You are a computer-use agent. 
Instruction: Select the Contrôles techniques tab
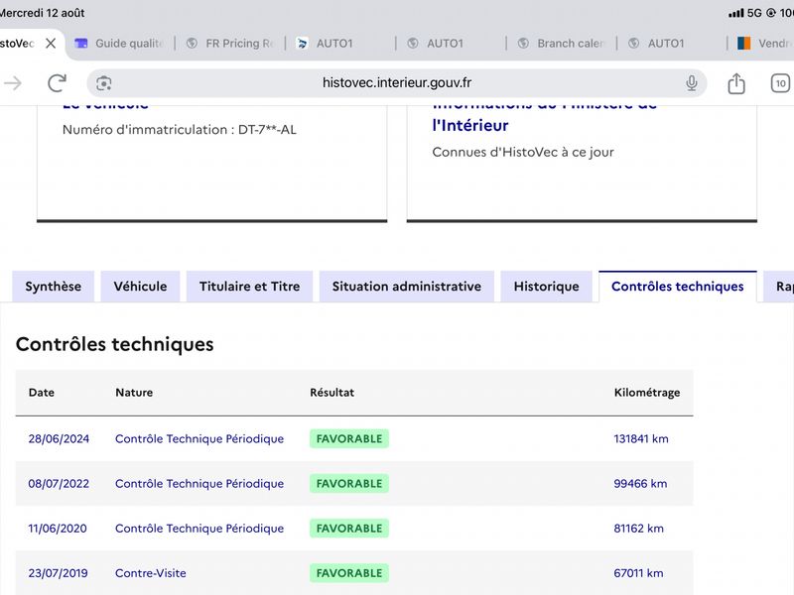click(x=678, y=287)
